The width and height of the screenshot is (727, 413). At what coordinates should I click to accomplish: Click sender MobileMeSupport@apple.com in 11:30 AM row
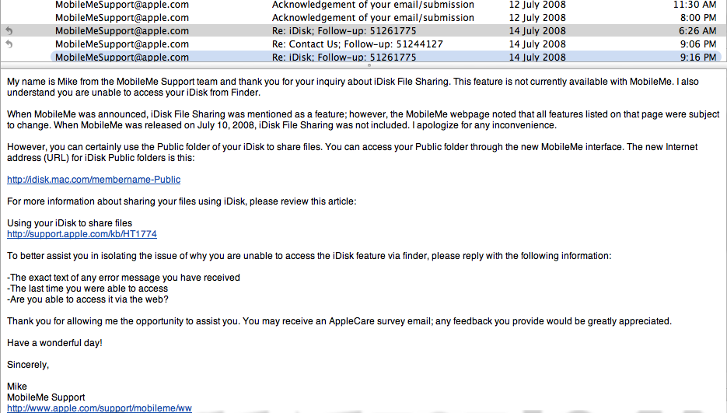click(x=122, y=5)
